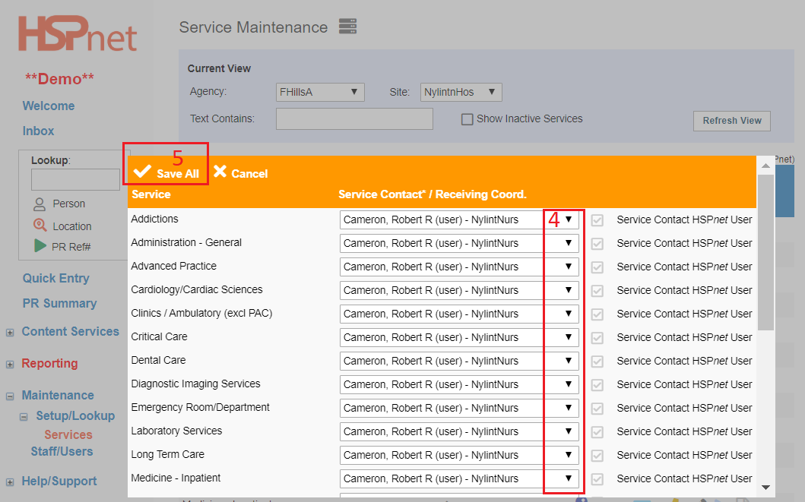The image size is (805, 502).
Task: Click the scrollbar up arrow
Action: (x=765, y=166)
